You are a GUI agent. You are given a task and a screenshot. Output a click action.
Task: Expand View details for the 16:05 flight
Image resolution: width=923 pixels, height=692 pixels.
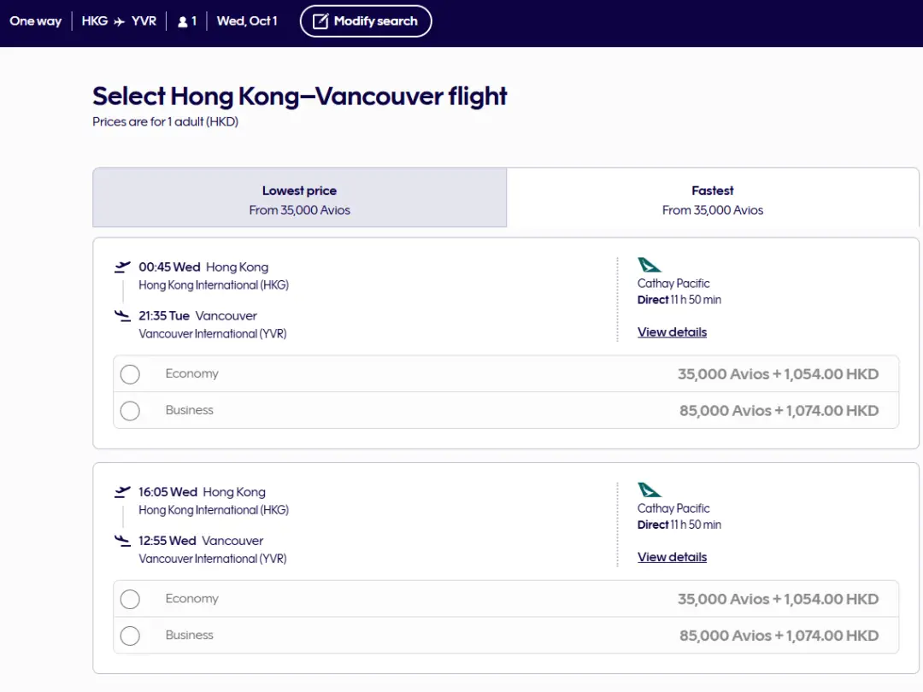672,557
